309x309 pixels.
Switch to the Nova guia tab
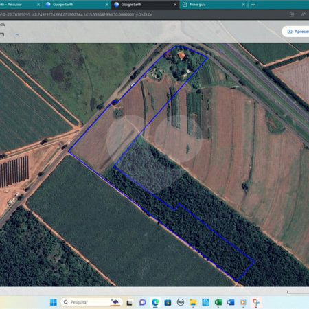(x=214, y=5)
